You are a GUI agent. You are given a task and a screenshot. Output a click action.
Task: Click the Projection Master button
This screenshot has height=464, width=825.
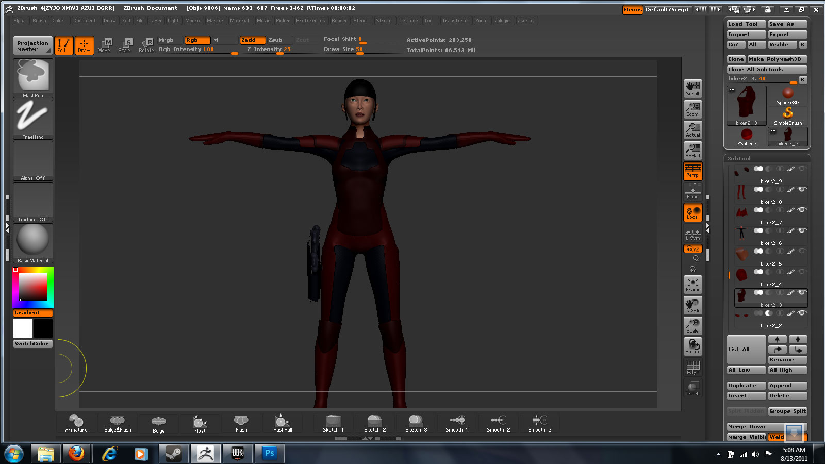[x=32, y=46]
